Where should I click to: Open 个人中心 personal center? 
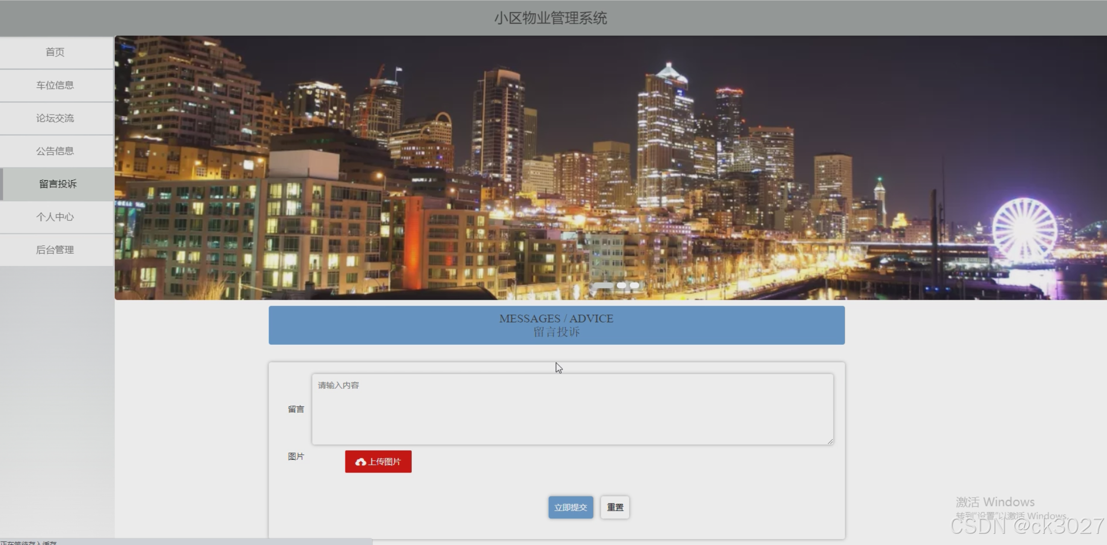click(x=55, y=217)
